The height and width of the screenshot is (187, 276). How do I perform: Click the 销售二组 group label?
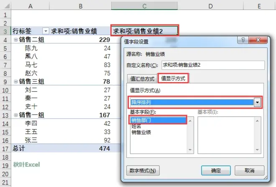point(31,40)
